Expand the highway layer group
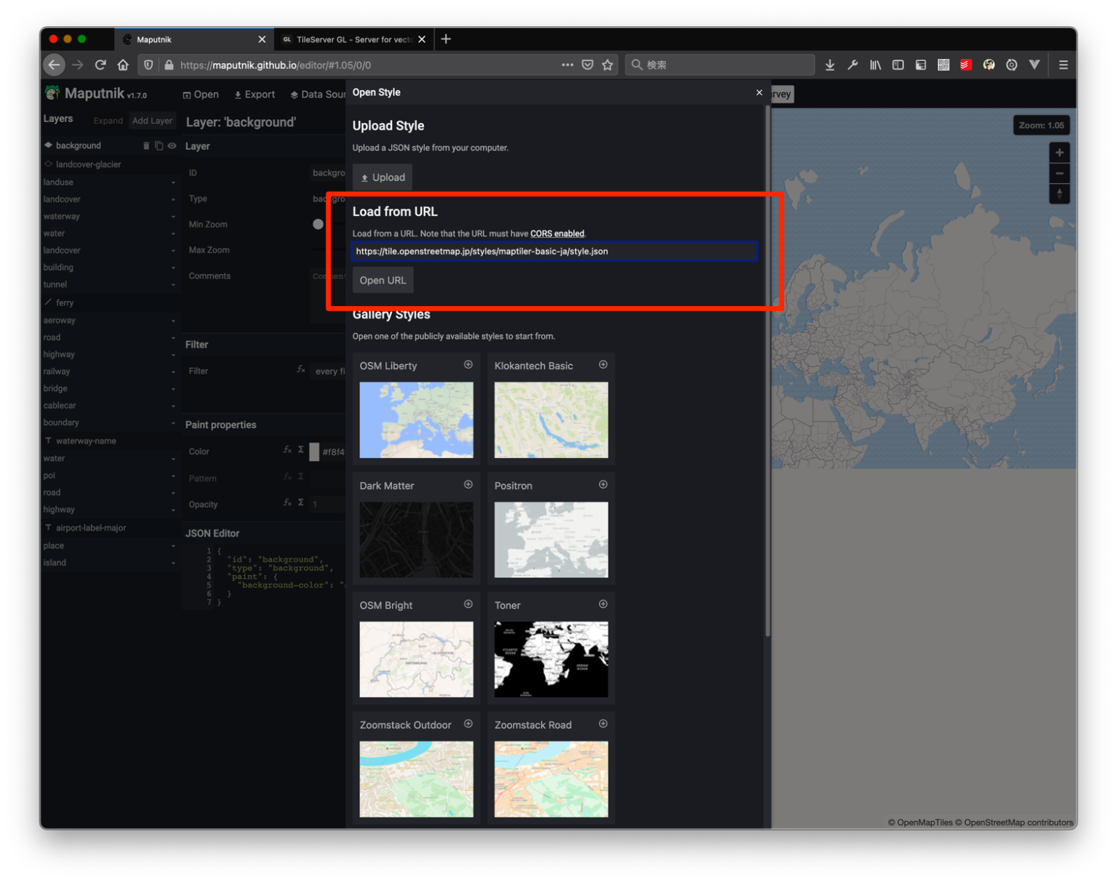The height and width of the screenshot is (882, 1117). click(x=173, y=354)
